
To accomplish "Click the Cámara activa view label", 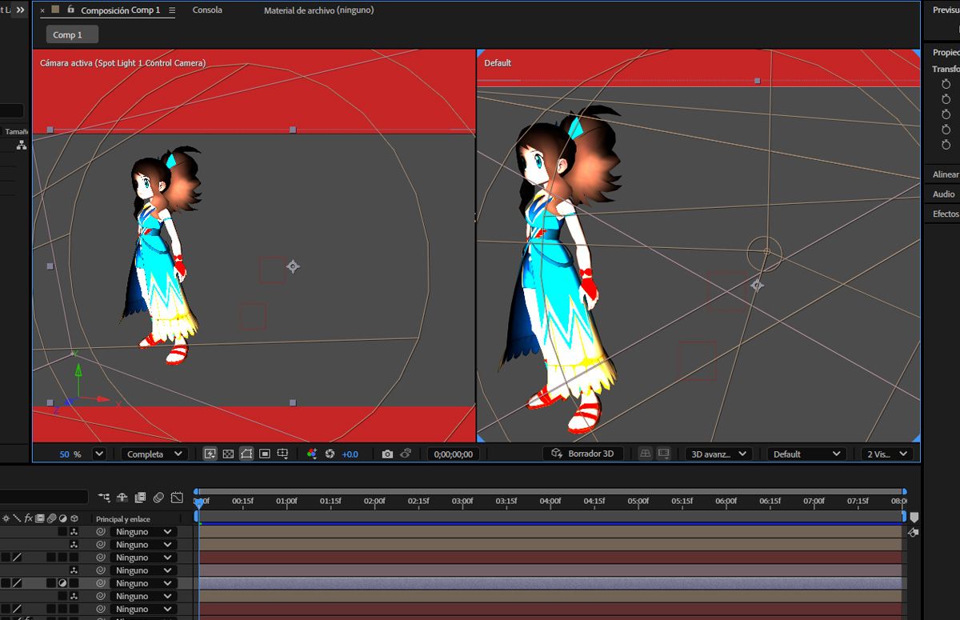I will click(122, 62).
